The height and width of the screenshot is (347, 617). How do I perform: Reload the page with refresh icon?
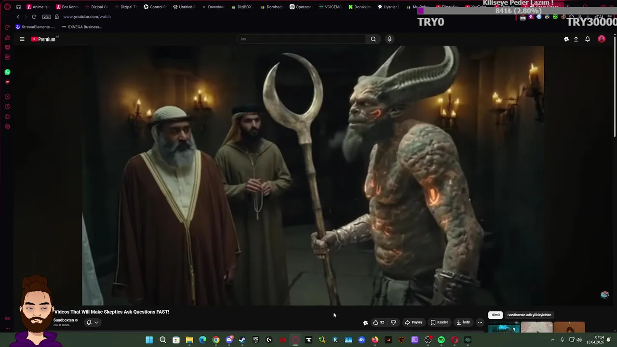tap(34, 16)
